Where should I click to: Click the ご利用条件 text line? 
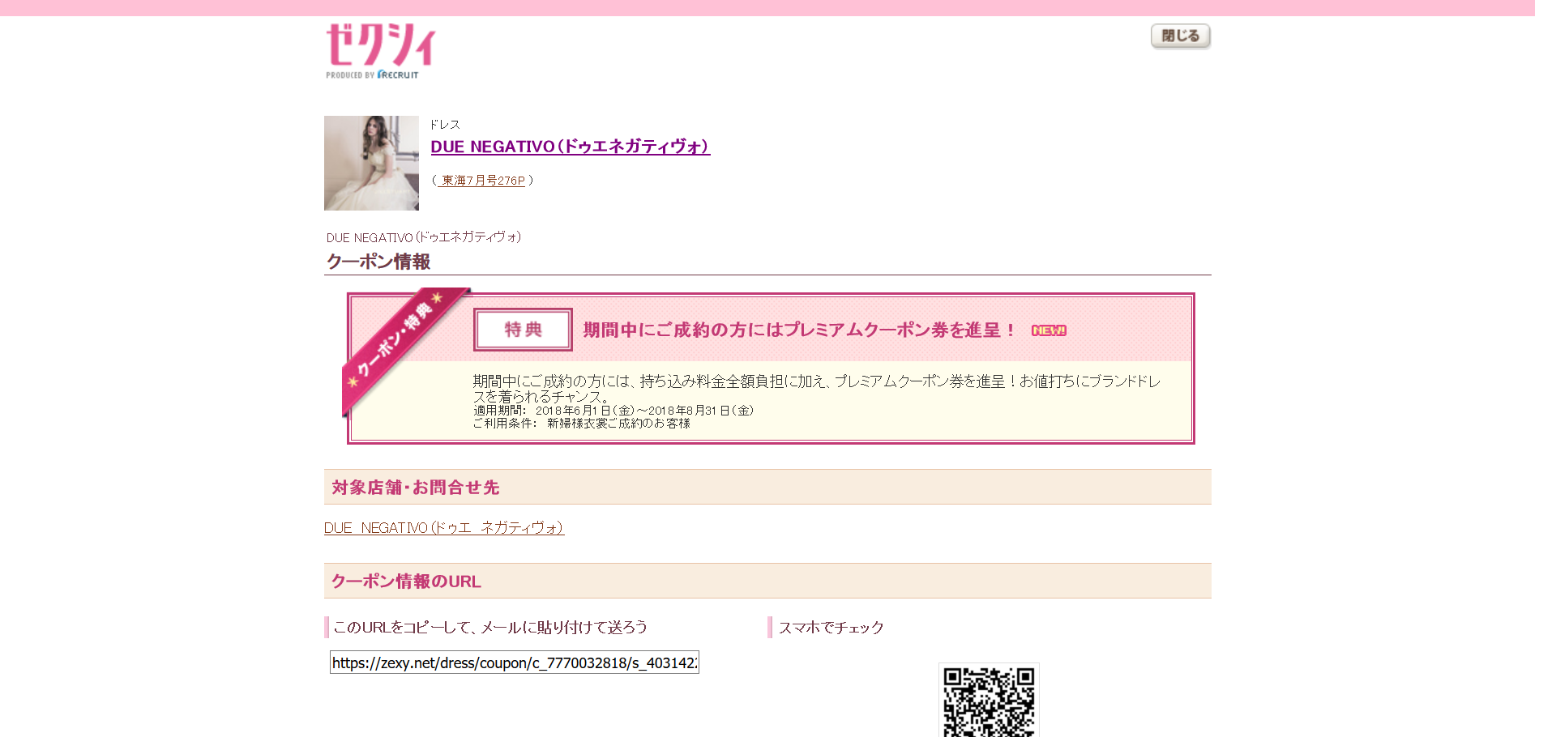[581, 424]
